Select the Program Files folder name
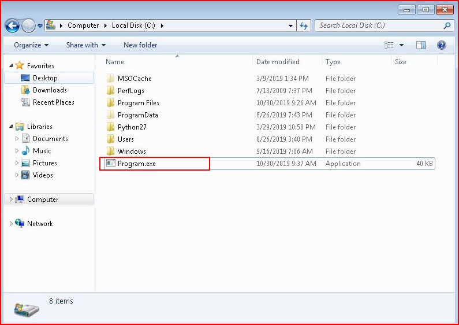459x325 pixels. click(x=138, y=103)
